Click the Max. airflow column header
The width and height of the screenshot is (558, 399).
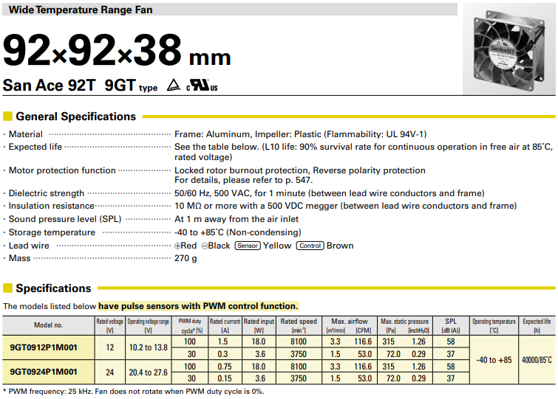(x=350, y=322)
